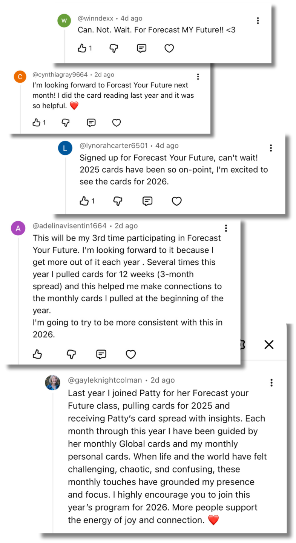Viewport: 296px width, 543px height.
Task: Heart the @cynthiagray9664 comment
Action: pos(117,123)
